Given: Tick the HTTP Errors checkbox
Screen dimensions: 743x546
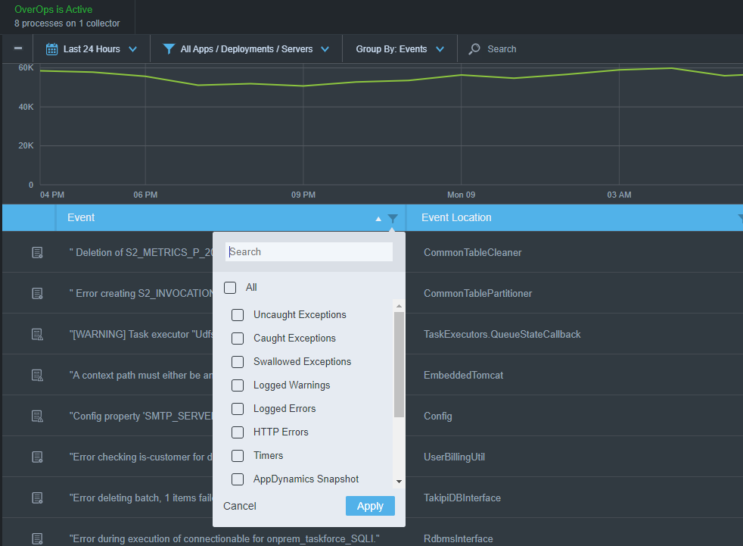Looking at the screenshot, I should coord(238,432).
